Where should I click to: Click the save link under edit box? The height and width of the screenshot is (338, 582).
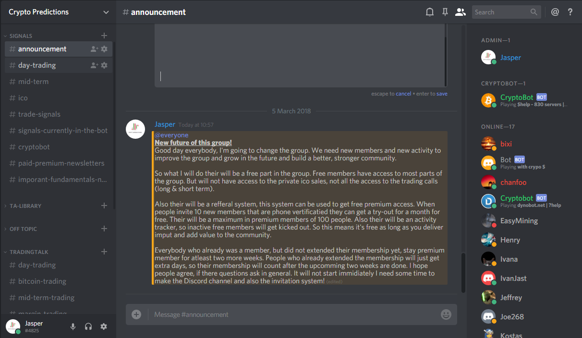[x=442, y=94]
